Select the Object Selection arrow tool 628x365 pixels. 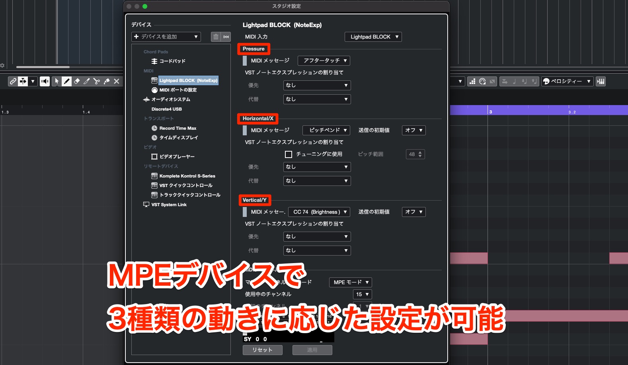[57, 81]
